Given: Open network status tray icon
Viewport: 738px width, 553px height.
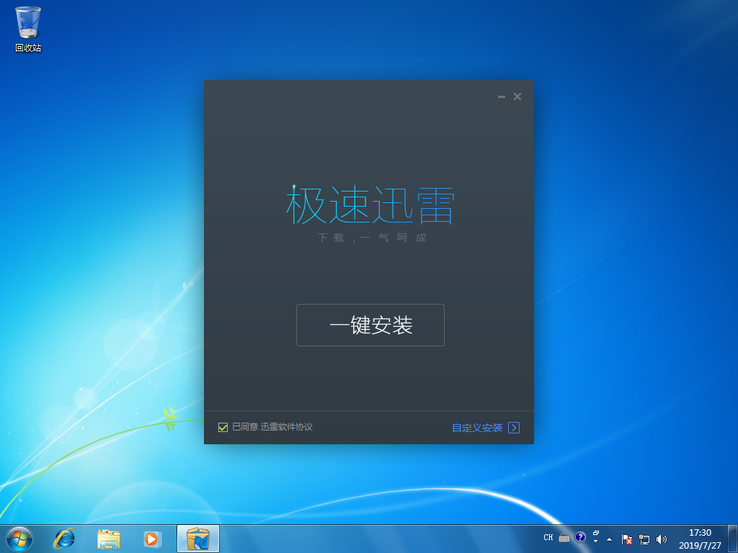Looking at the screenshot, I should 644,539.
